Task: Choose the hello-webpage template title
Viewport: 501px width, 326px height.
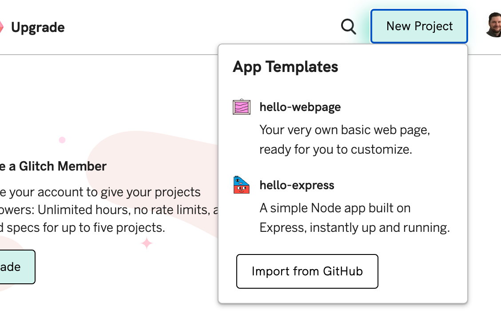Action: [x=300, y=107]
